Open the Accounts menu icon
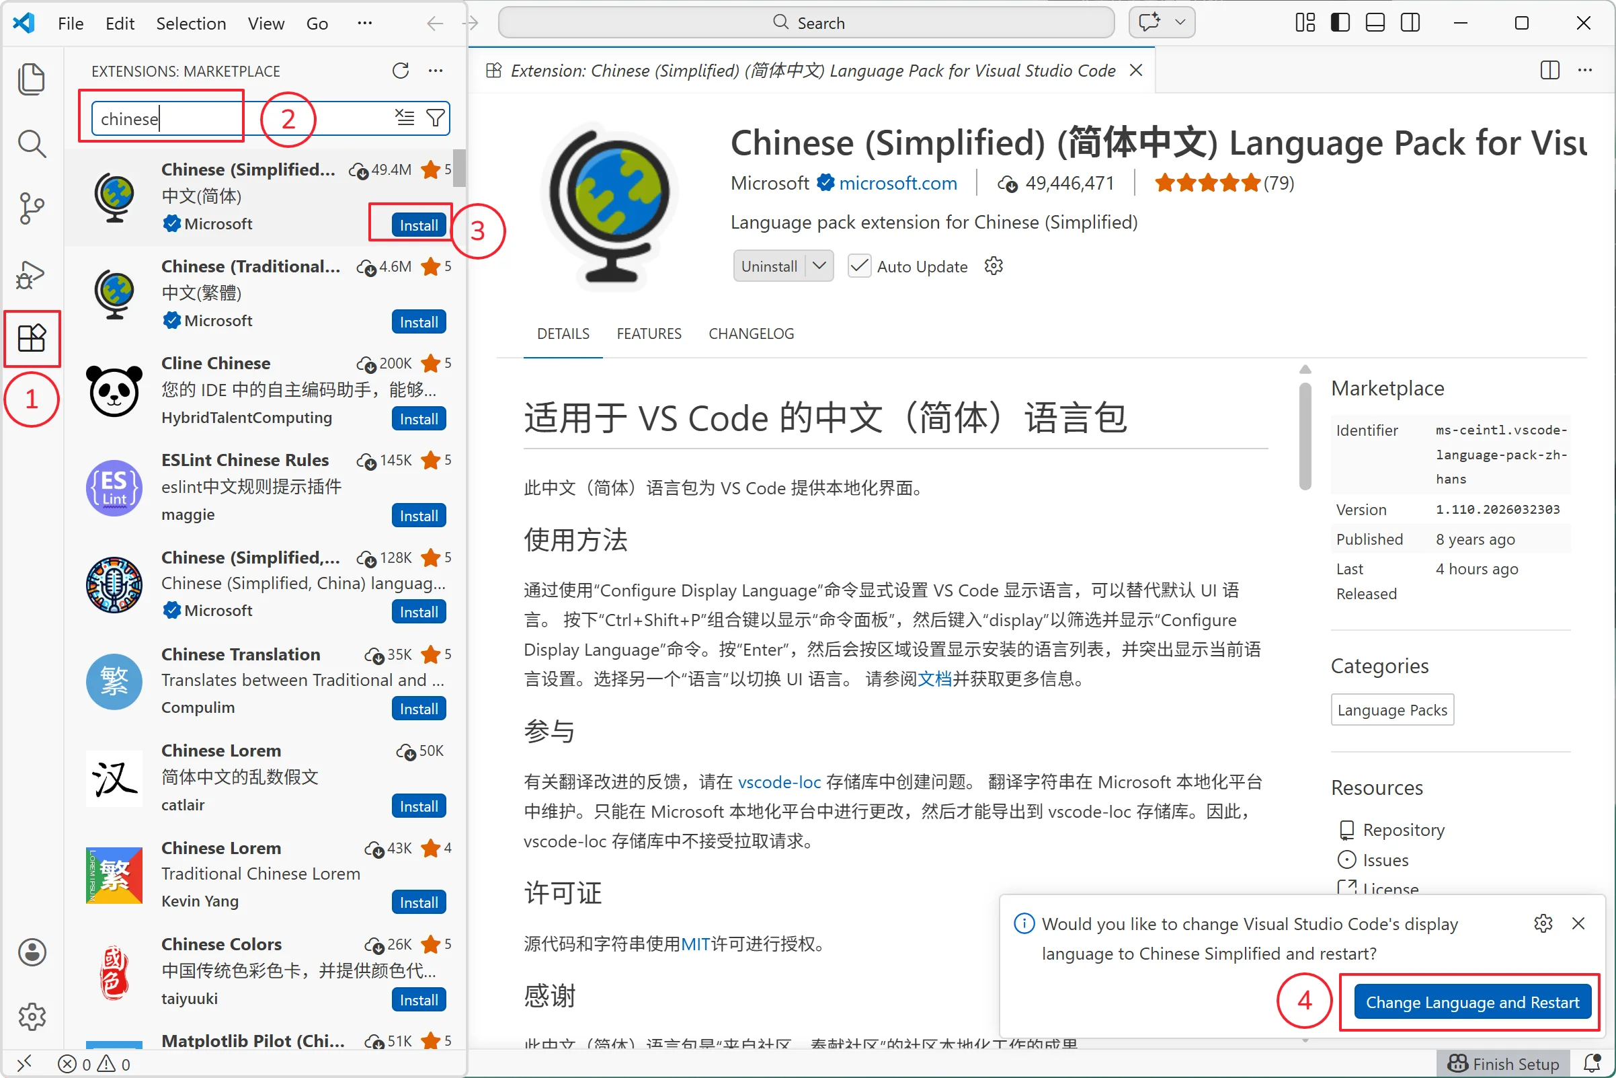 tap(32, 952)
